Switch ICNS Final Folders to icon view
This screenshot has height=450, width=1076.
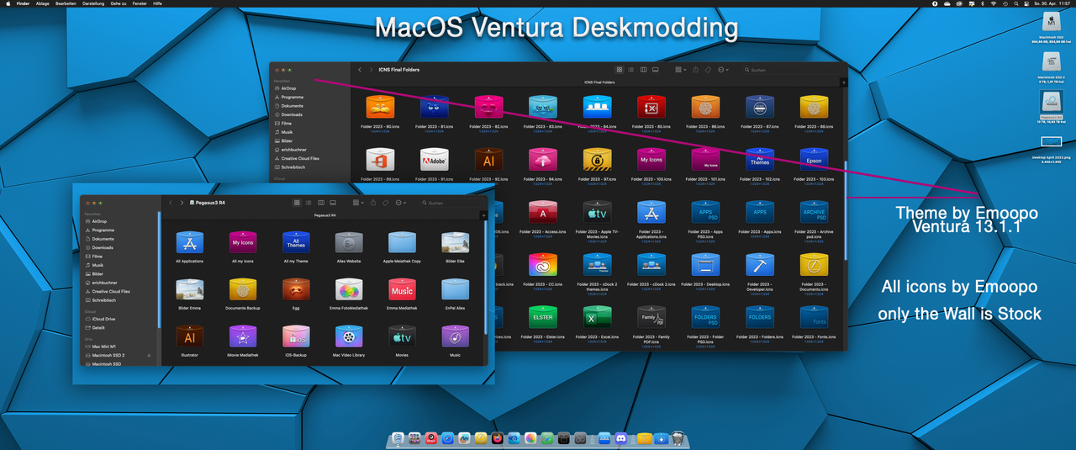click(620, 70)
